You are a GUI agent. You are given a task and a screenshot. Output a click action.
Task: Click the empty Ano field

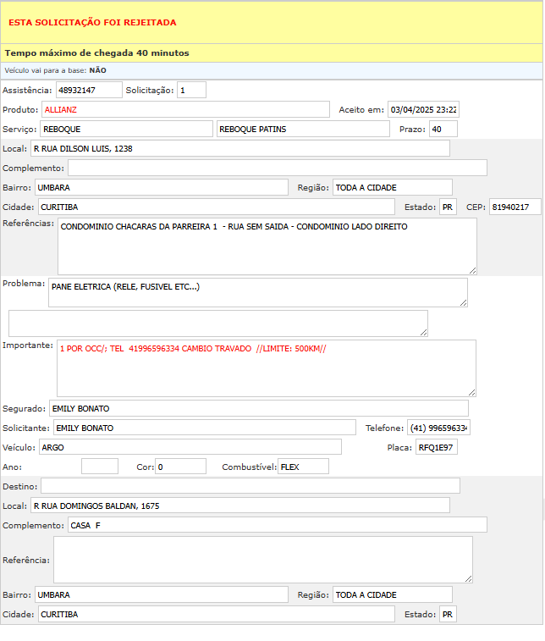pyautogui.click(x=100, y=466)
